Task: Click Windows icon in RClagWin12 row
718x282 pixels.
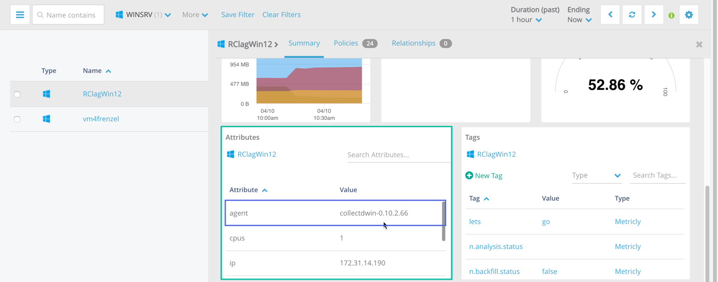Action: pos(46,94)
